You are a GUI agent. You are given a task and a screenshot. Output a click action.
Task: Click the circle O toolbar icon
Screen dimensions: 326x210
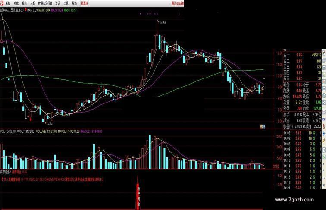[324, 103]
